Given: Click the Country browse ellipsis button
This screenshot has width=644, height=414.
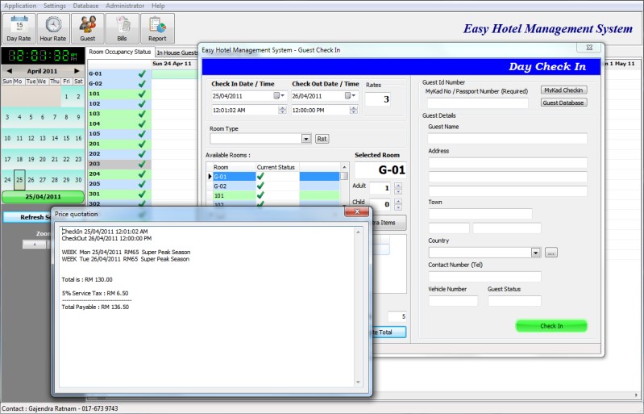Looking at the screenshot, I should coord(551,253).
